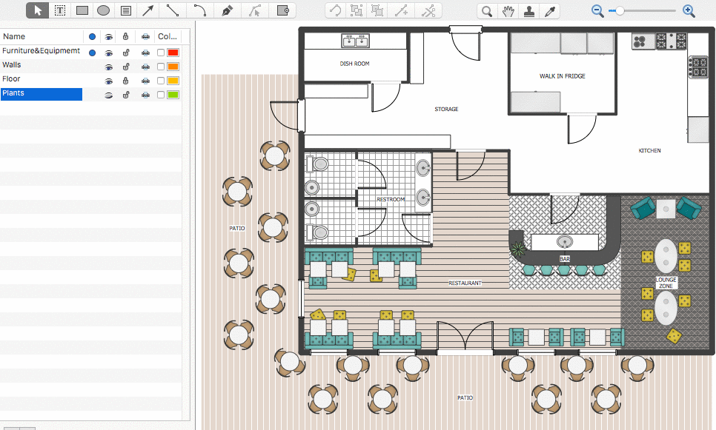716x430 pixels.
Task: Open red color swatch of Furniture&Equipmemt layer
Action: click(173, 53)
